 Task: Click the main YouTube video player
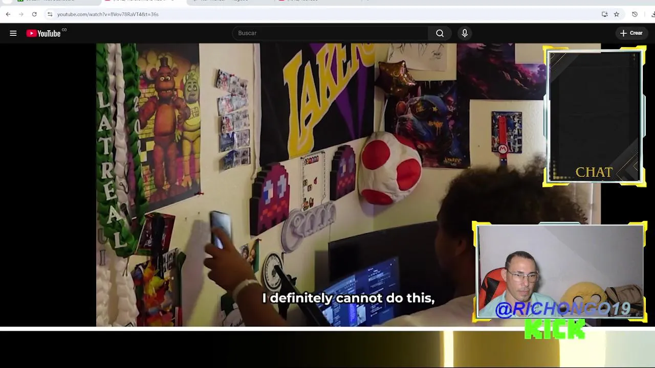point(348,185)
